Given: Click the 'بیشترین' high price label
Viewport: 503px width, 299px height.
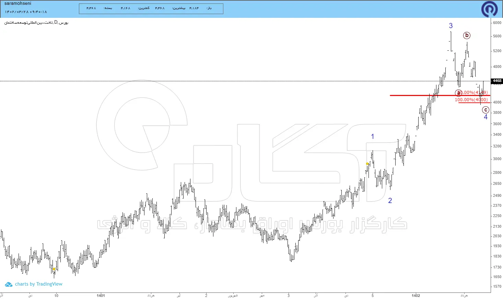Looking at the screenshot, I should point(179,8).
